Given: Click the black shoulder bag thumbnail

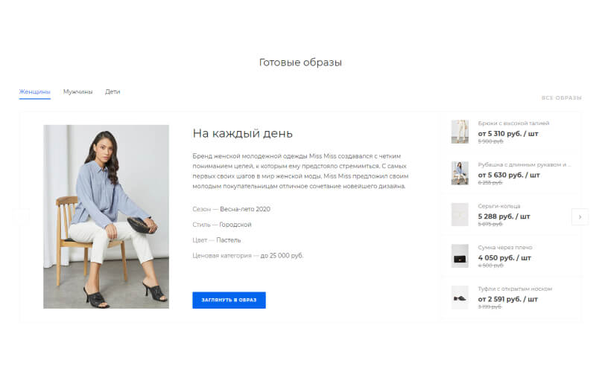Looking at the screenshot, I should 460,256.
